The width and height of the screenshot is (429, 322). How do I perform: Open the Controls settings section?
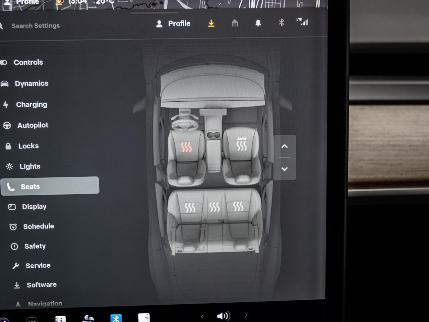[x=28, y=62]
